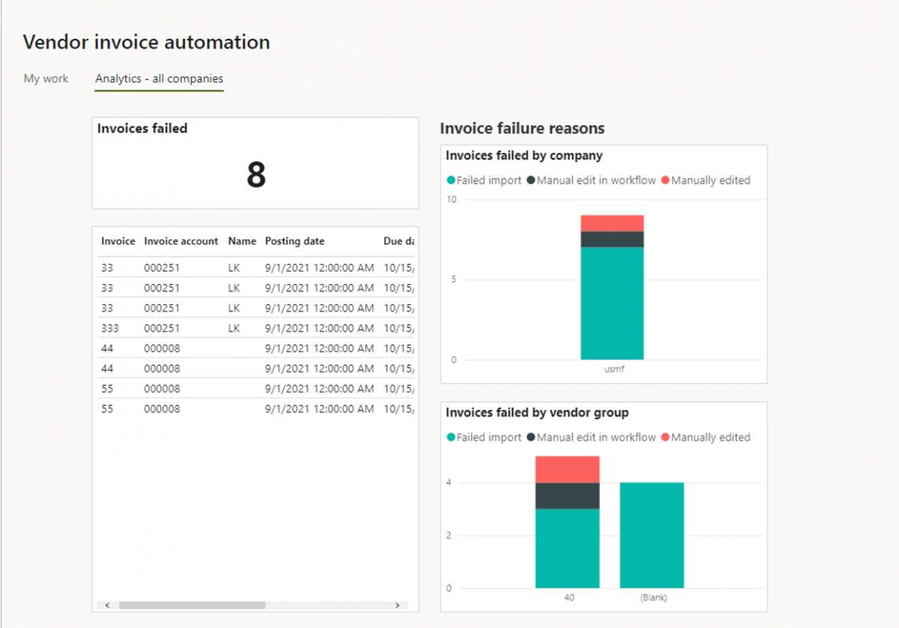
Task: Click Manual edit in workflow legend dot in vendor group chart
Action: tap(531, 438)
